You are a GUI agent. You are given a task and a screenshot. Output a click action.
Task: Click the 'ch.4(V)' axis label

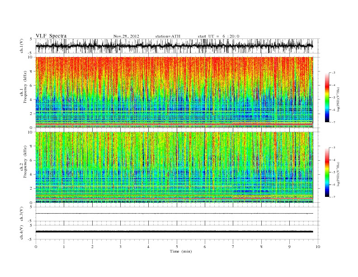[x=21, y=232]
